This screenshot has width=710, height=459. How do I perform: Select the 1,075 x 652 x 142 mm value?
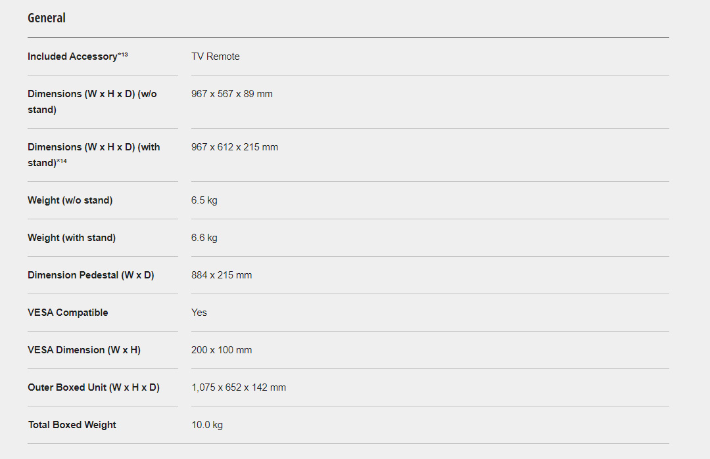pyautogui.click(x=239, y=387)
